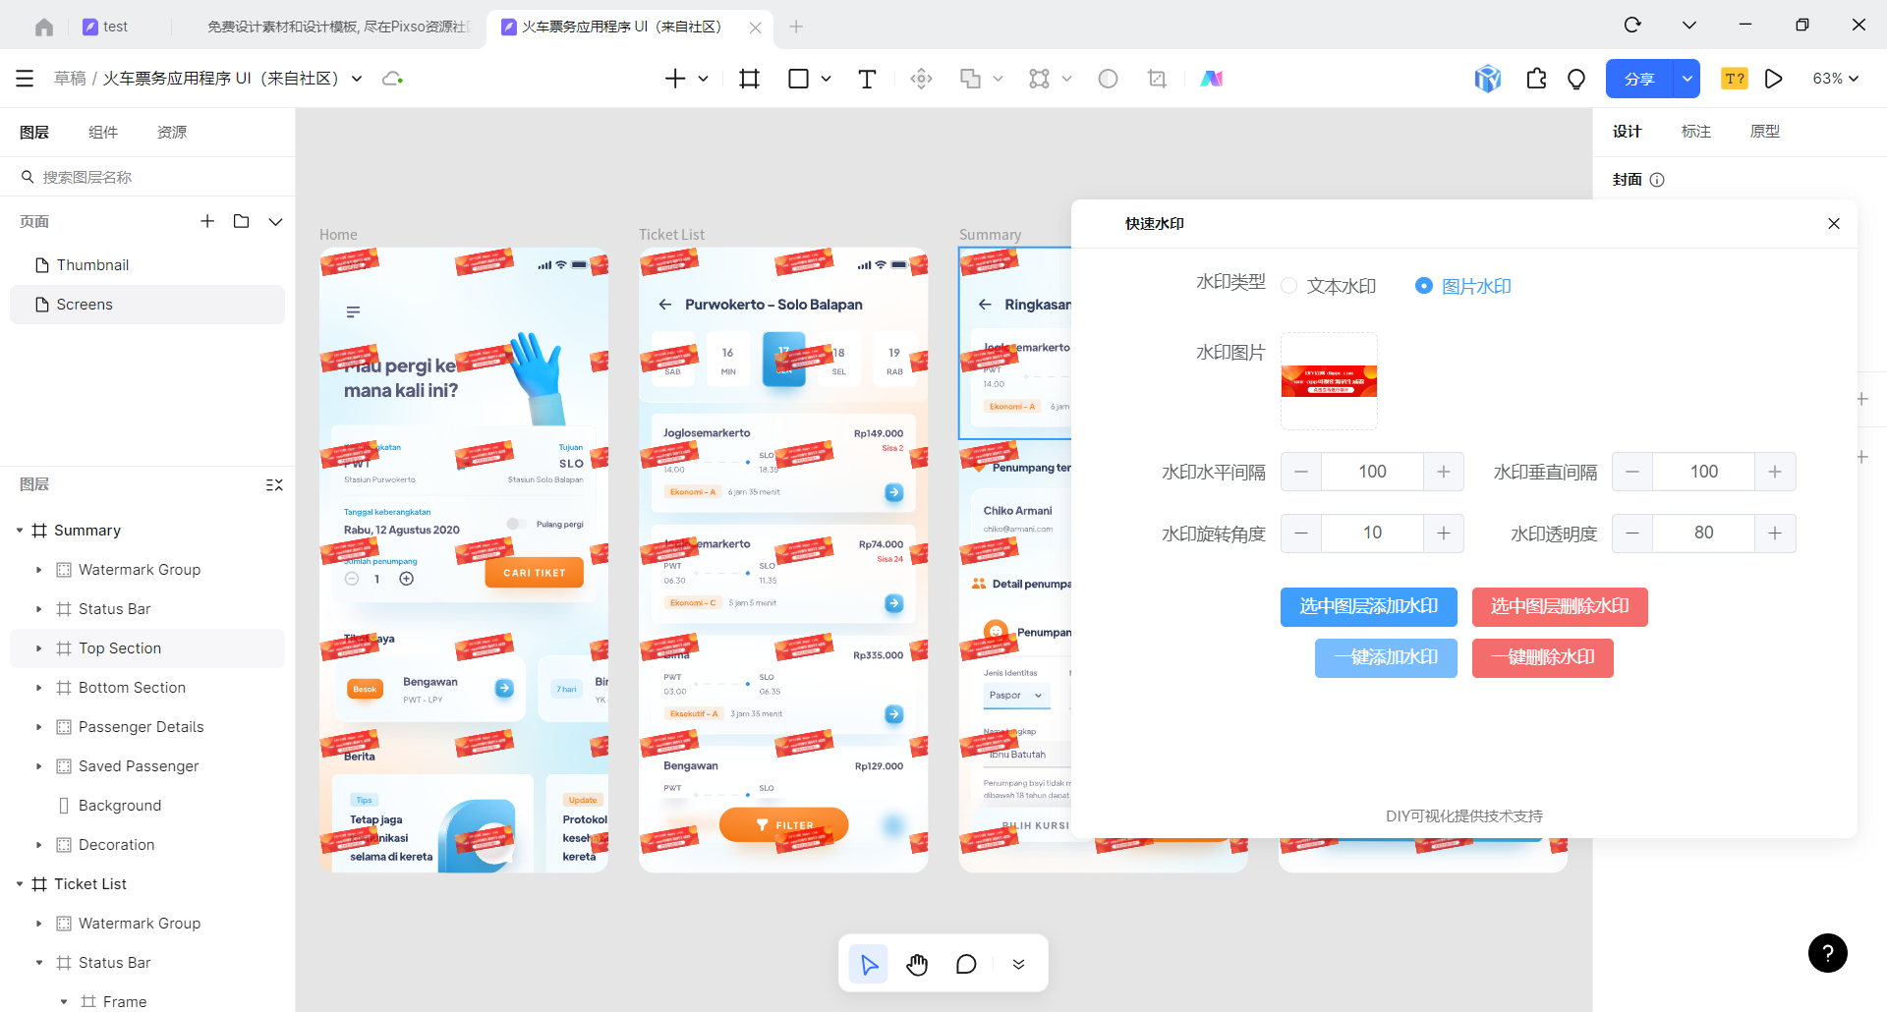Switch to the 原型 tab

[1764, 132]
